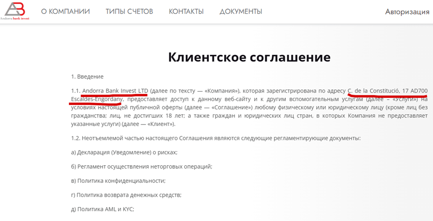Open the ТИПЫ СЧЕТОВ menu item
433x221 pixels.
click(x=129, y=12)
